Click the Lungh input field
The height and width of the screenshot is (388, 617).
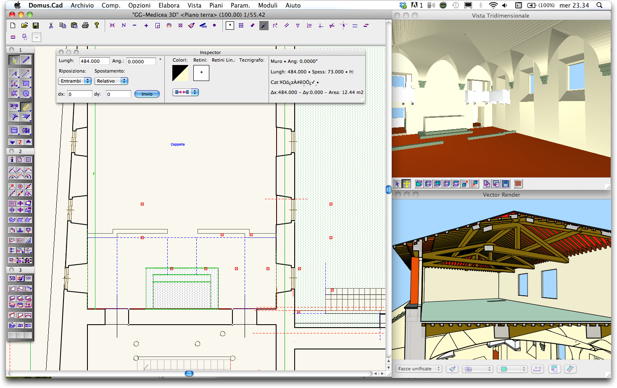point(95,61)
